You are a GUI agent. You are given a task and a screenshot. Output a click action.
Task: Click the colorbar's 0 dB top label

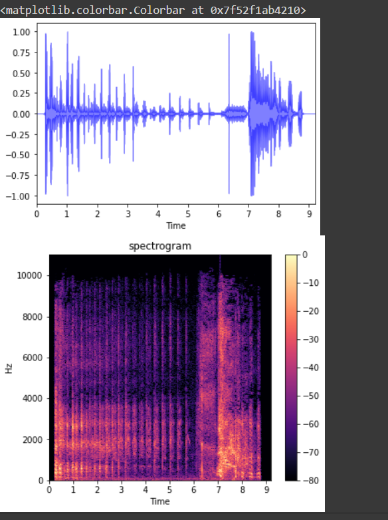coord(305,255)
